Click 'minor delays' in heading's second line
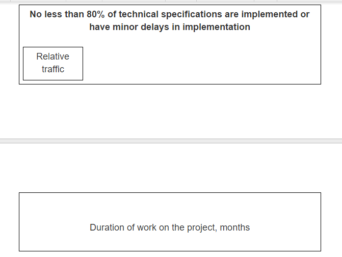 [141, 27]
